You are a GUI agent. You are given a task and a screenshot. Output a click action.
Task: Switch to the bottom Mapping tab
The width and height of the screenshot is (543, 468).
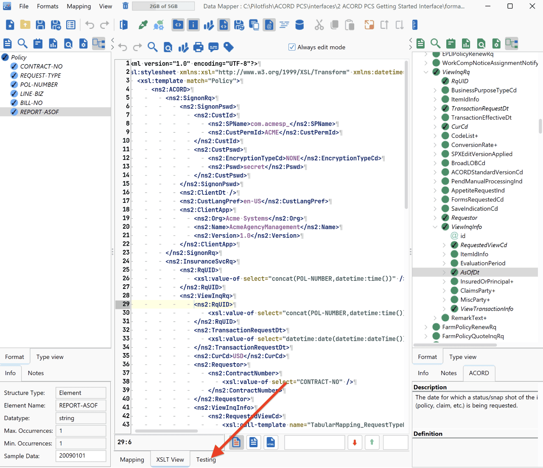coord(132,460)
